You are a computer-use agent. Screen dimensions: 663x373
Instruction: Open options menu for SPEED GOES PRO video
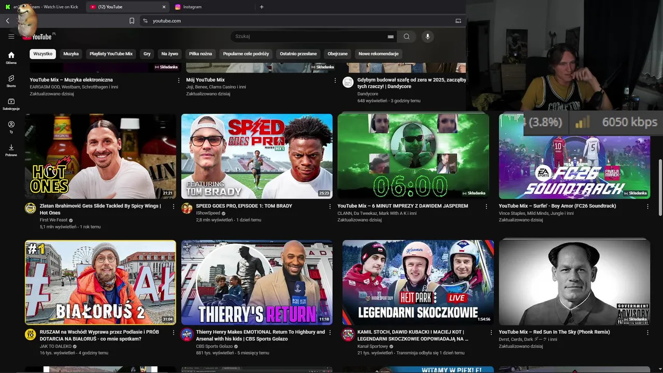[330, 206]
